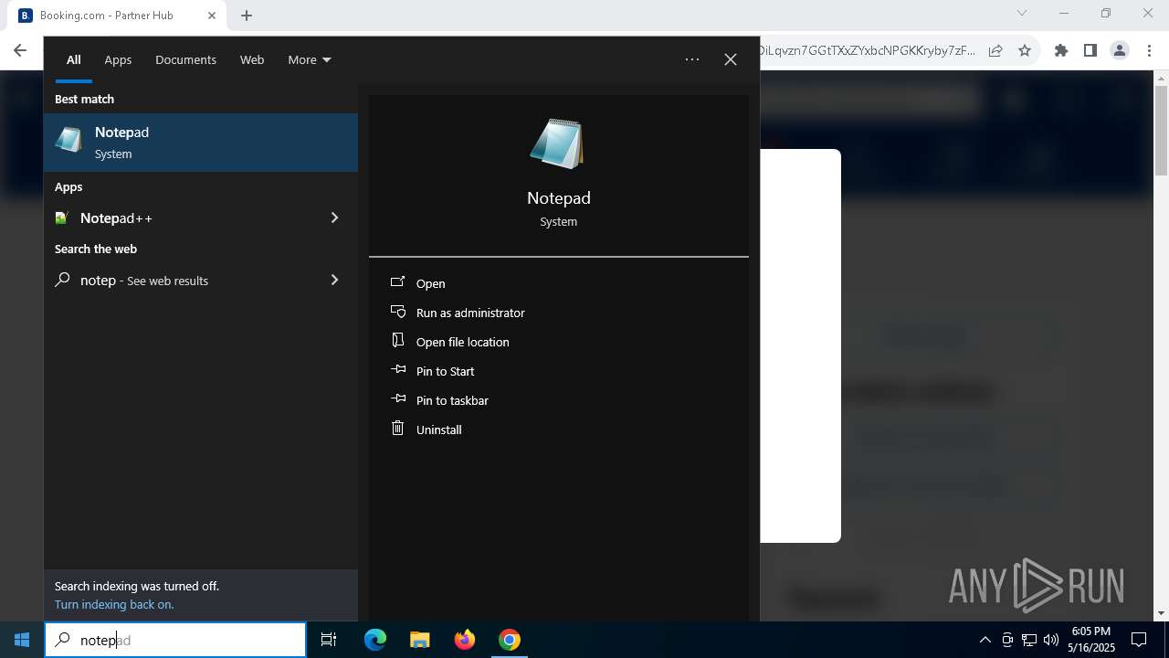Click the Run as administrator shield icon
Viewport: 1169px width, 658px height.
click(397, 312)
